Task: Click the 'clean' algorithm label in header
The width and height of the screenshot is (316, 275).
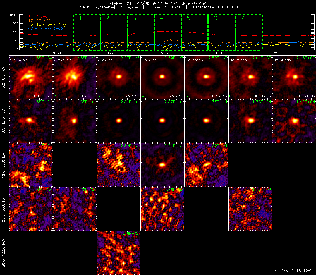Action: (85, 7)
